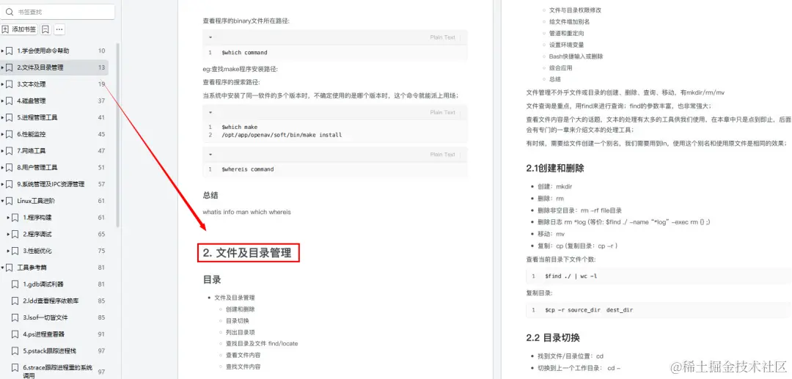The width and height of the screenshot is (792, 379).
Task: Click line 查看当前目录下文件个数:
Action: (x=561, y=260)
